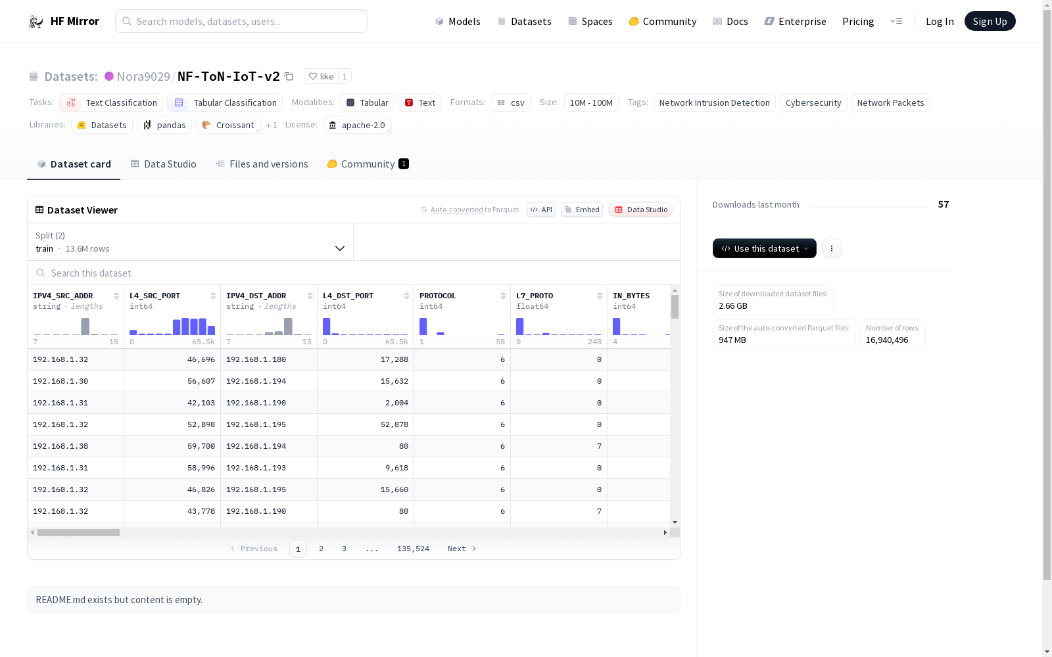Open Enterprise in the top navigation
Viewport: 1052px width, 657px height.
point(796,21)
